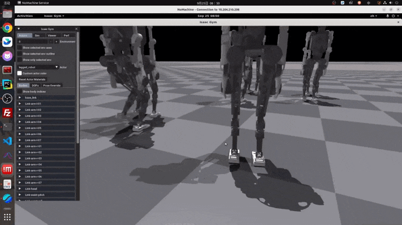Collapse the Isaac Gym panel triangle
The image size is (402, 225).
coord(19,29)
